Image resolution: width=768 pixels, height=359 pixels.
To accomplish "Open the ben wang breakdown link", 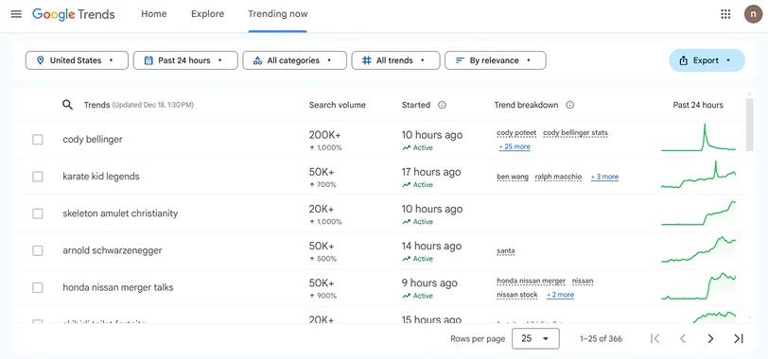I will point(513,177).
